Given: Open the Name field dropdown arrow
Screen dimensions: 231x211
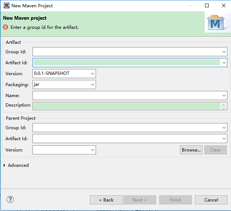Looking at the screenshot, I should 224,96.
